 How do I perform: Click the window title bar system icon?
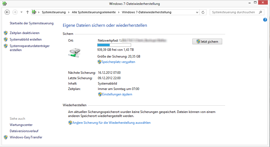pos(5,4)
